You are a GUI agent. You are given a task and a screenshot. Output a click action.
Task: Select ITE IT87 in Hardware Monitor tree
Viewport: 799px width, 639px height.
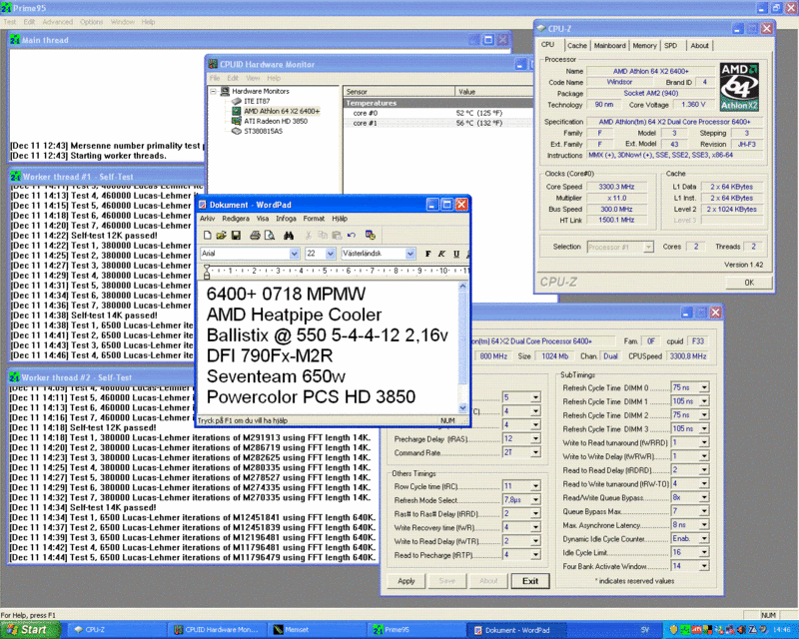click(x=257, y=102)
